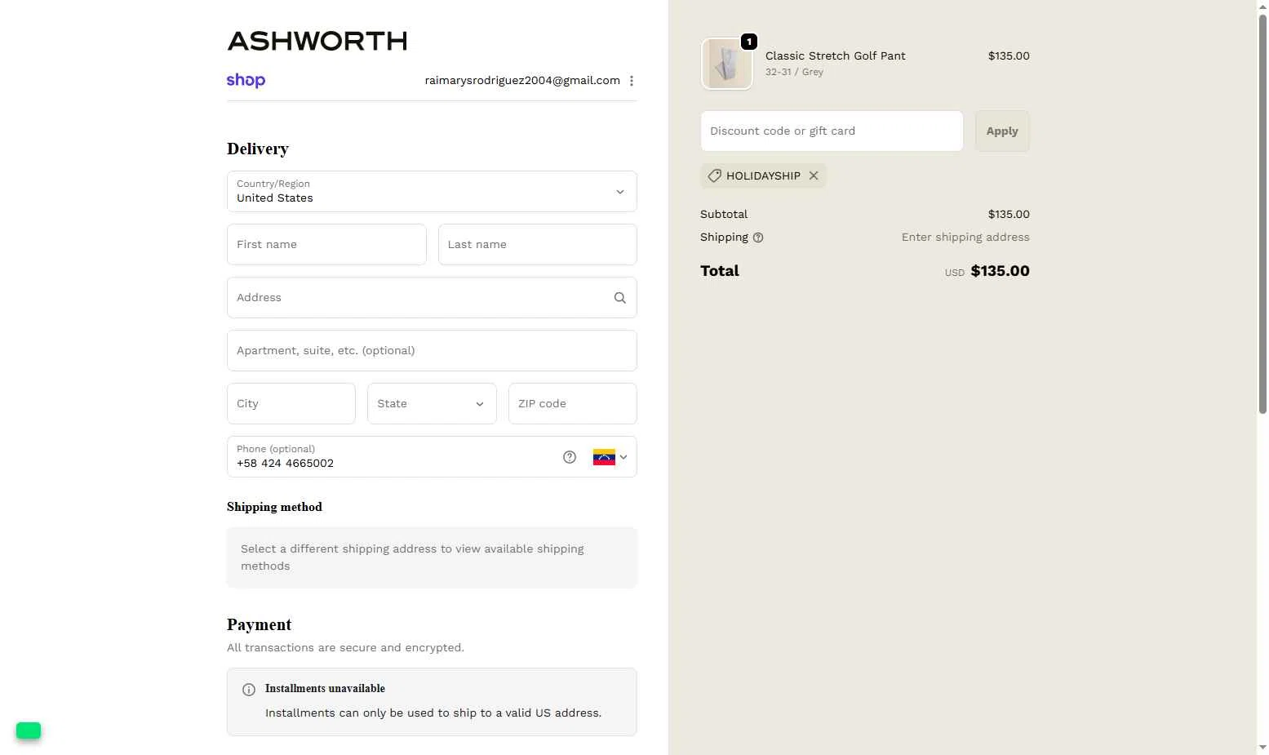Click the Subtotal $135.00 value
Image resolution: width=1269 pixels, height=755 pixels.
[x=1009, y=214]
